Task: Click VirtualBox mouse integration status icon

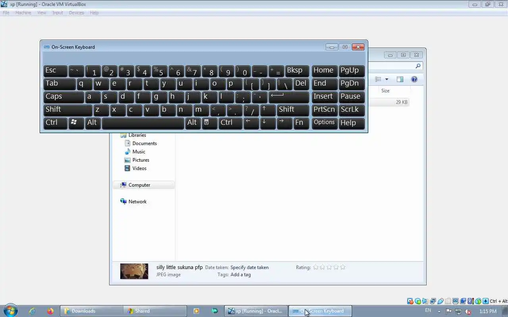Action: [478, 301]
